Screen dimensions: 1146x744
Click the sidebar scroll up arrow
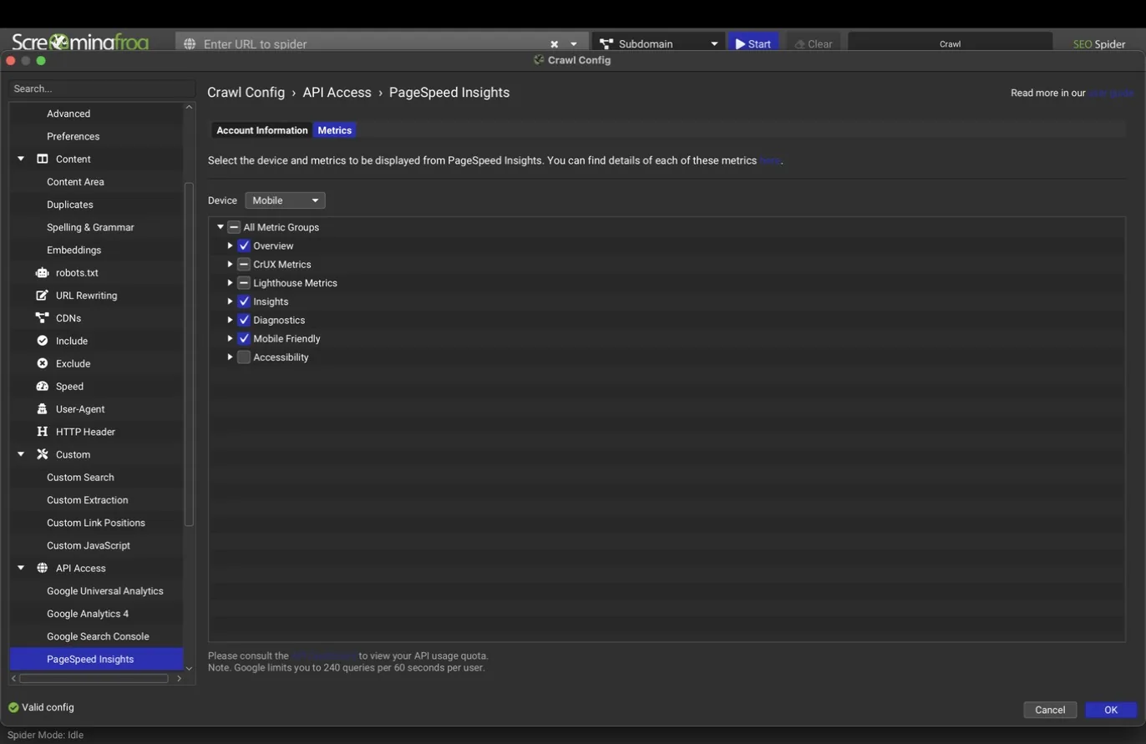coord(189,107)
